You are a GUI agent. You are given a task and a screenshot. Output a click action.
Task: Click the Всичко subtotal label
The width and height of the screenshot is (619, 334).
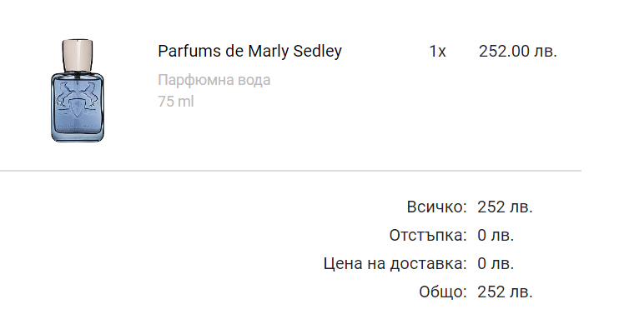(436, 207)
